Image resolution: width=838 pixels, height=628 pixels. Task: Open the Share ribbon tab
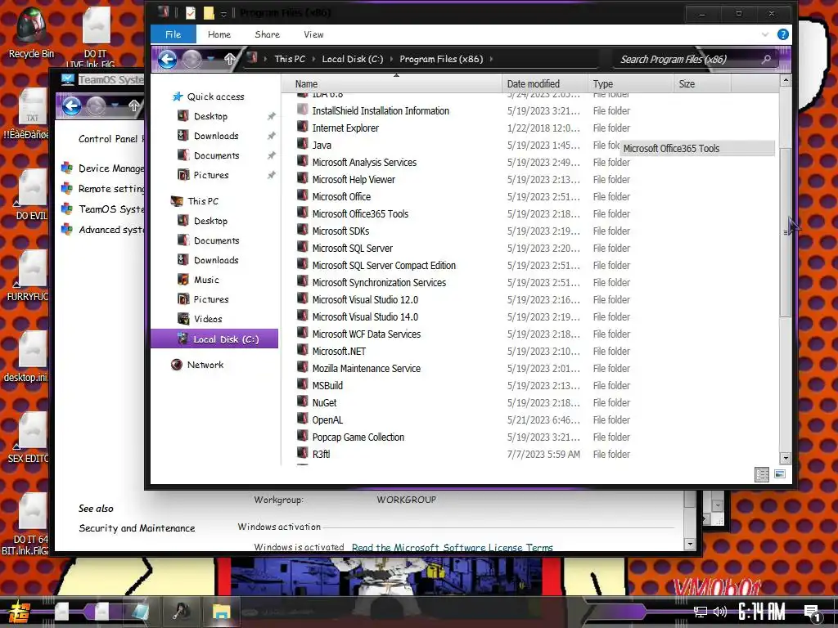tap(268, 34)
